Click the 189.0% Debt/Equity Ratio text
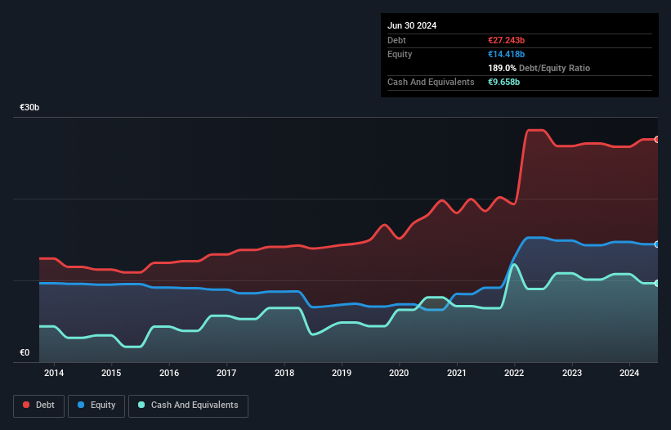This screenshot has width=671, height=430. (539, 68)
